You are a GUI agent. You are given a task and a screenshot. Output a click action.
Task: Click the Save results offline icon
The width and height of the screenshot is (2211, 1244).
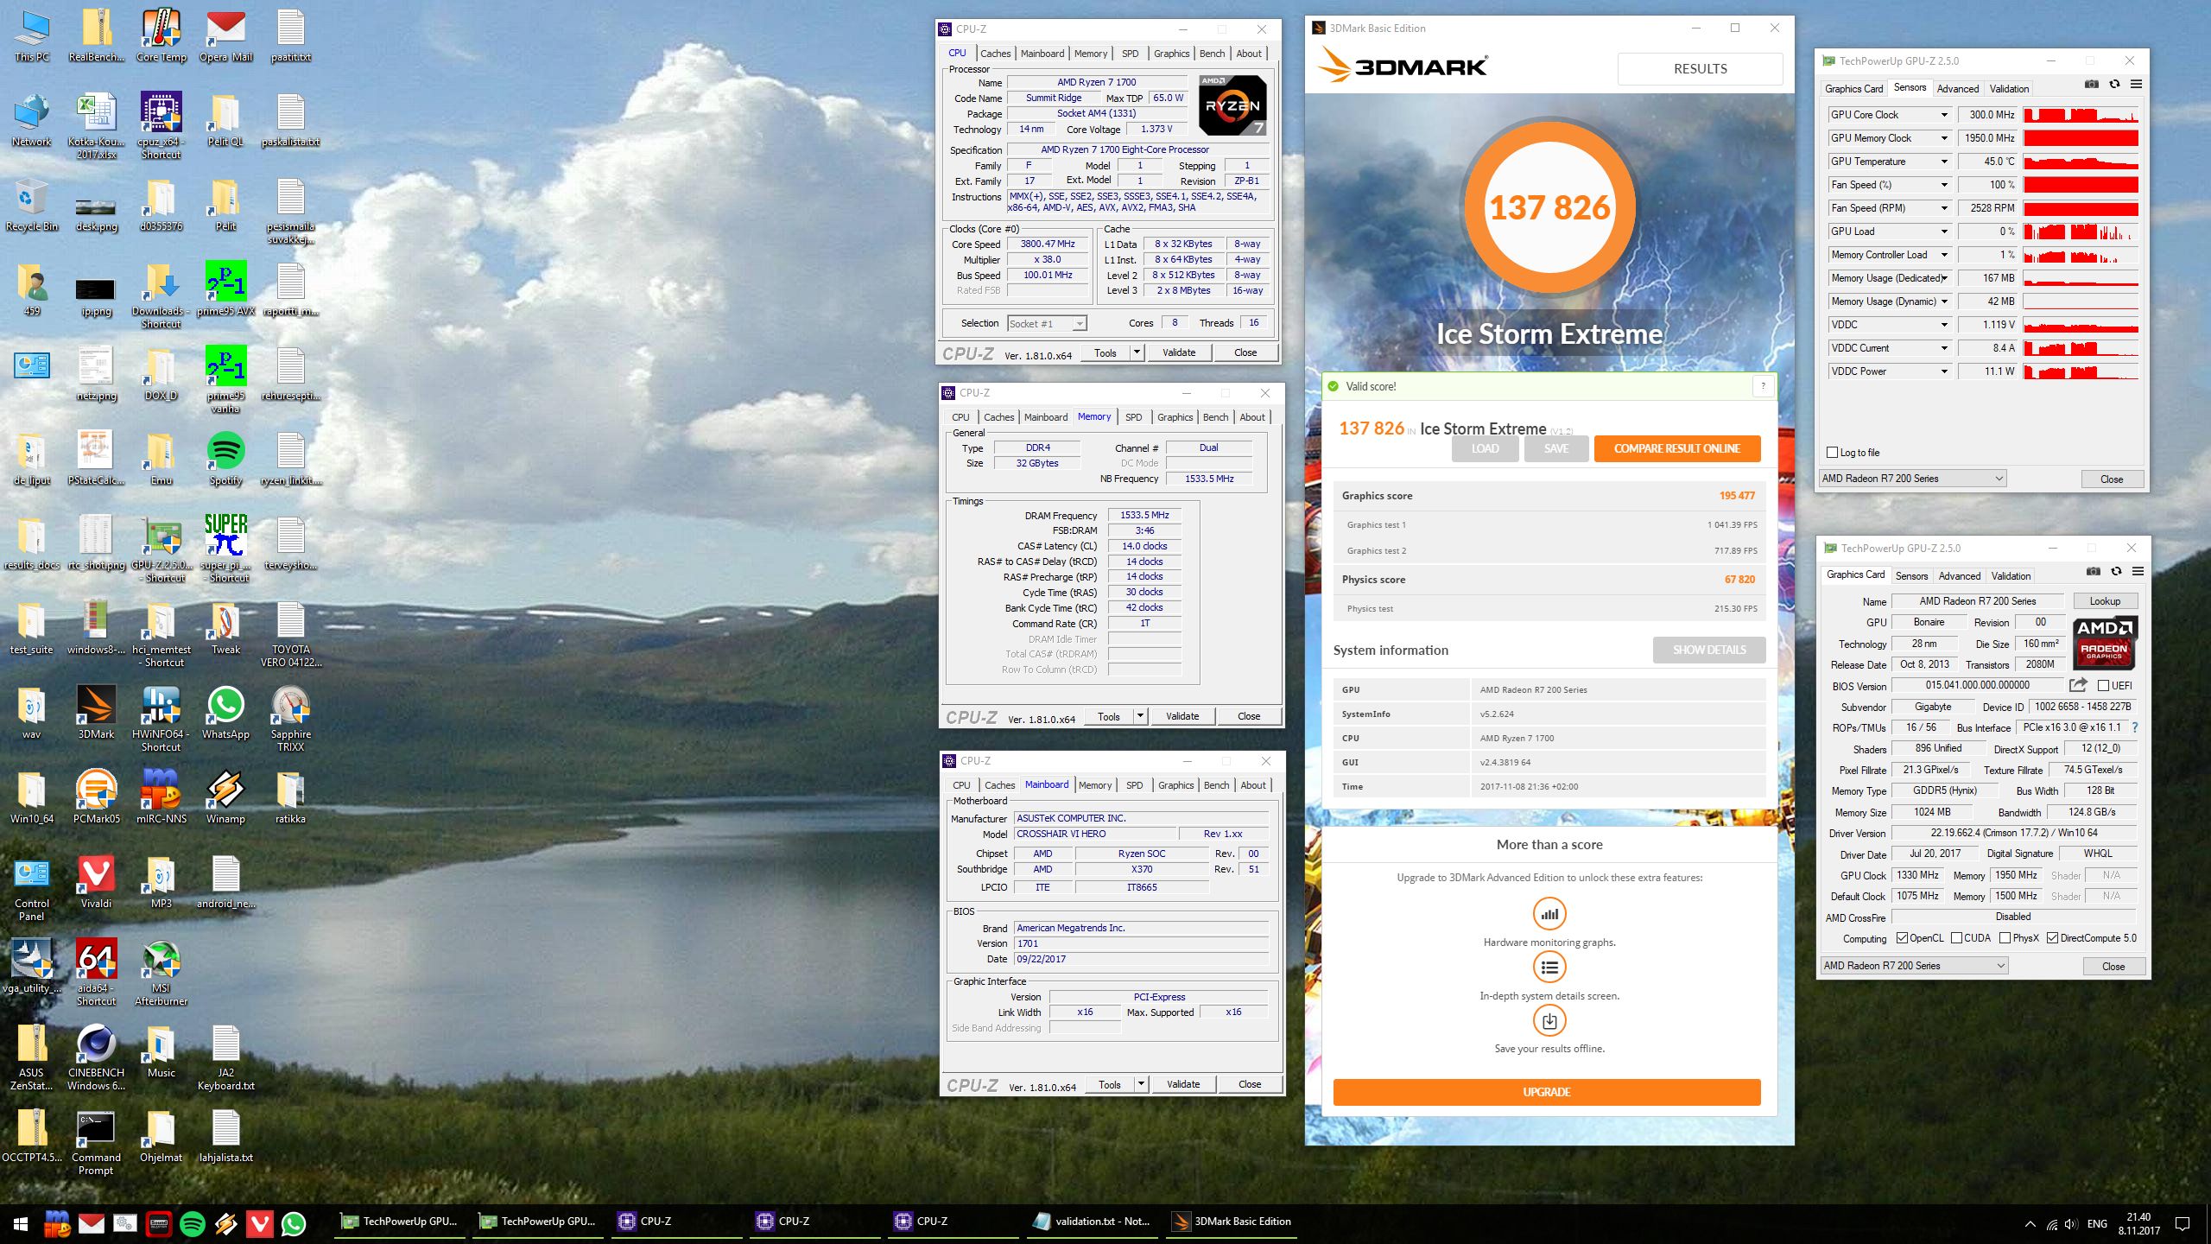[1549, 1021]
